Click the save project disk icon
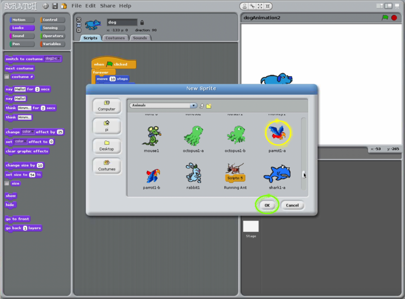 tap(55, 6)
